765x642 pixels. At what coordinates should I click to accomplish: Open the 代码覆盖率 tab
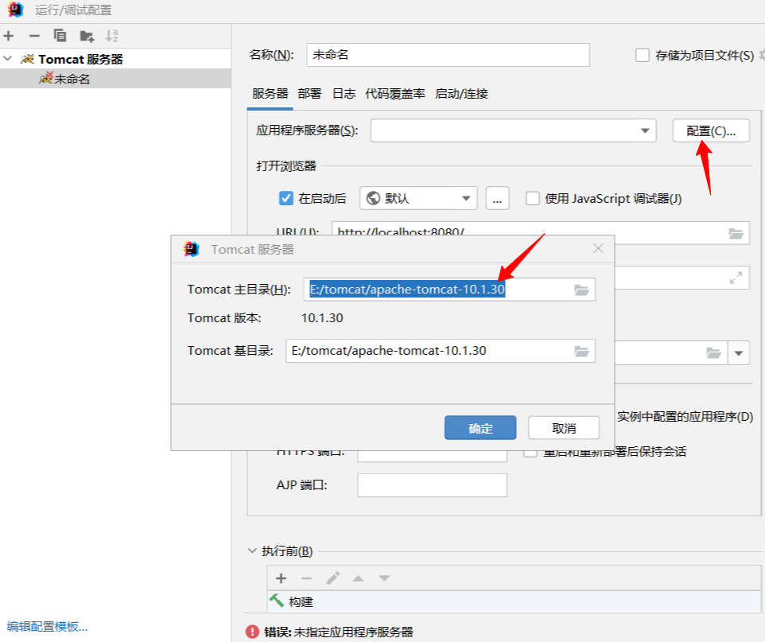pos(394,94)
